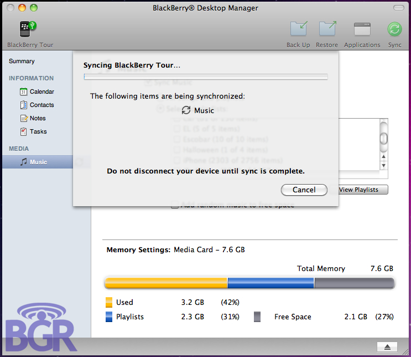Click the eject button at bottom right
Image resolution: width=411 pixels, height=357 pixels.
tap(387, 347)
